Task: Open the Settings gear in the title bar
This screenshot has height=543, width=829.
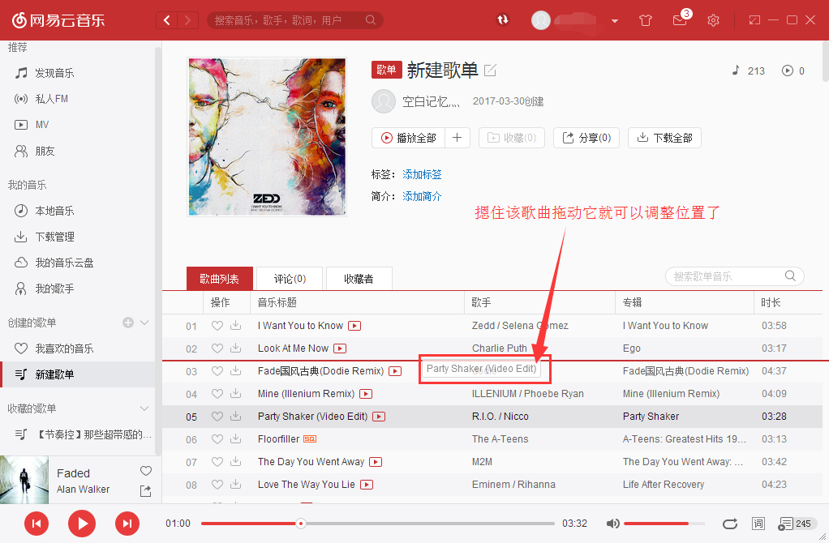Action: (713, 20)
